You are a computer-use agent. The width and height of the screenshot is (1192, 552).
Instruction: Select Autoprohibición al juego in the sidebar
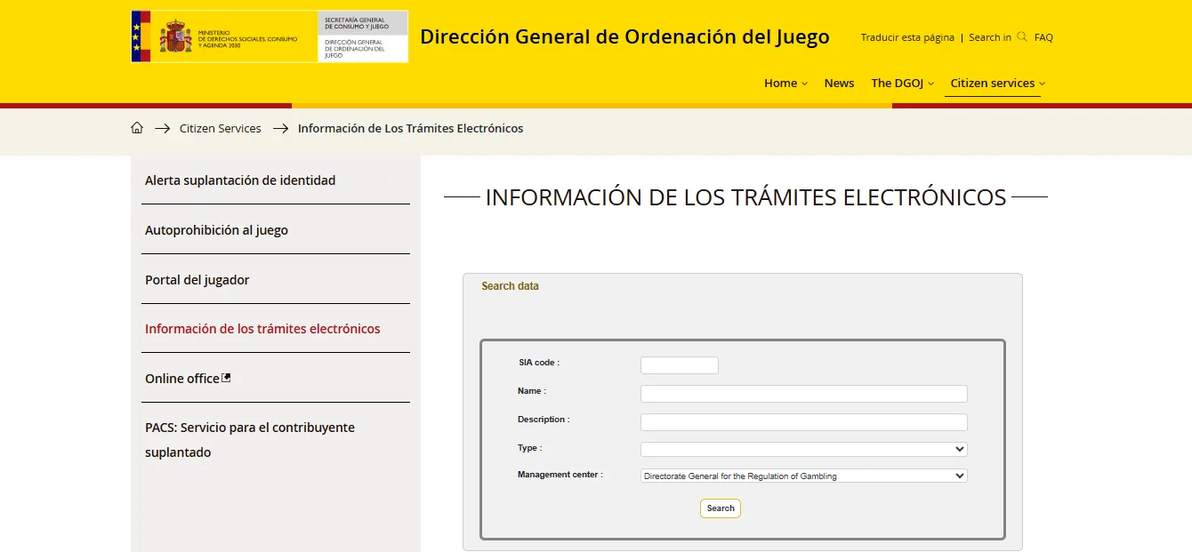216,229
